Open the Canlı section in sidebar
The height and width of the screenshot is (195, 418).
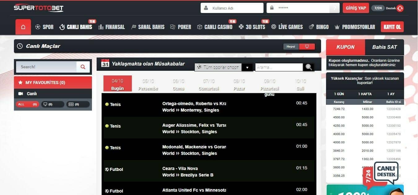pos(53,94)
